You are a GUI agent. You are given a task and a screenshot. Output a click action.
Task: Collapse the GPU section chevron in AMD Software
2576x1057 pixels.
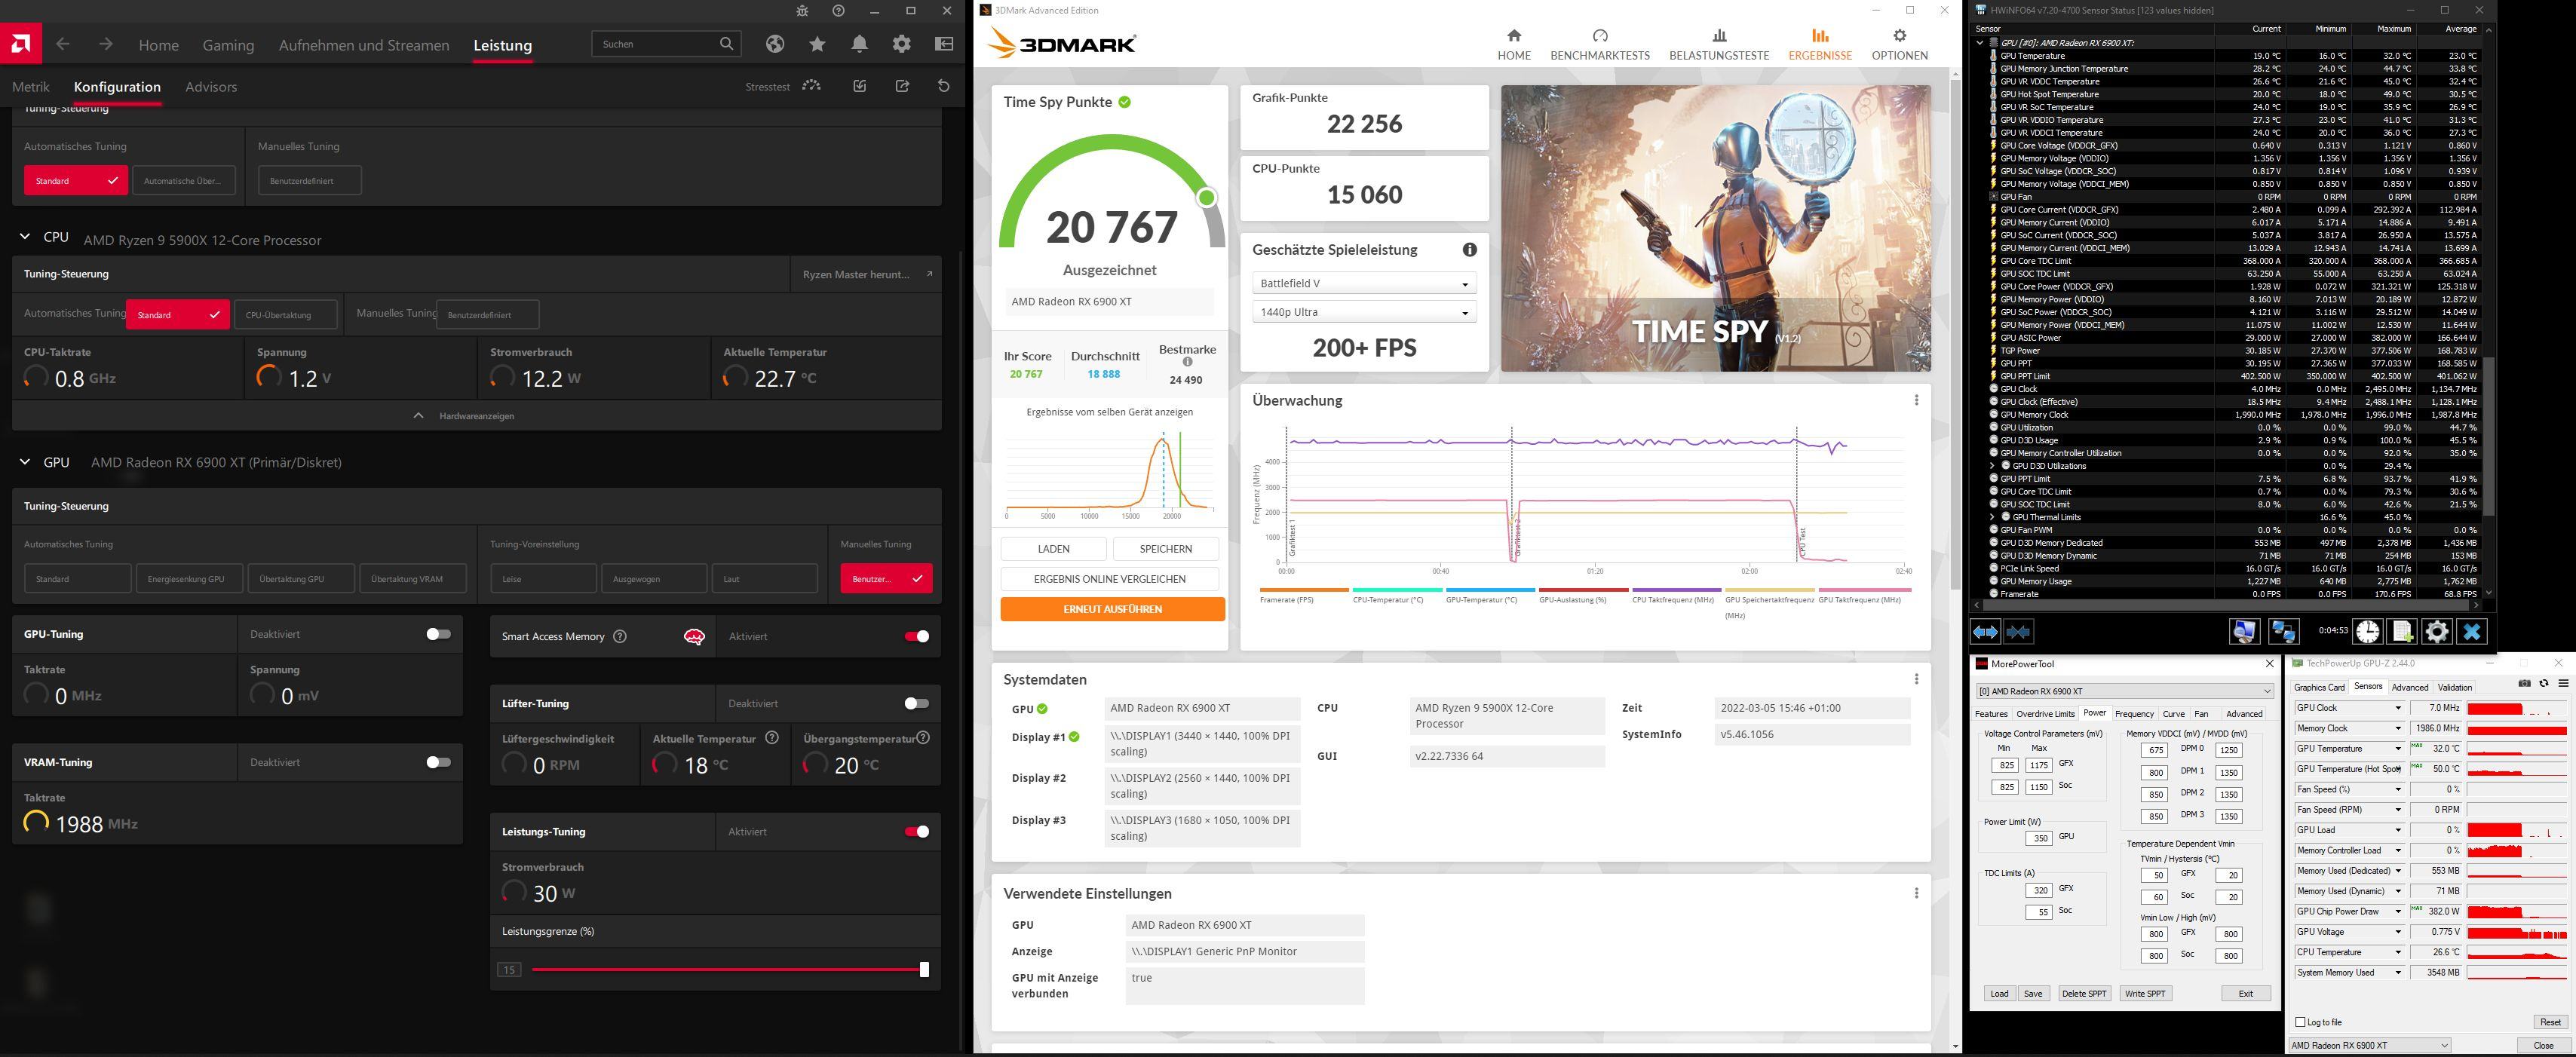coord(25,462)
